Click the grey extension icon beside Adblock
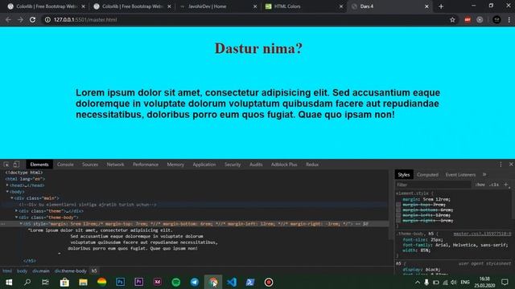This screenshot has width=515, height=289. point(480,19)
